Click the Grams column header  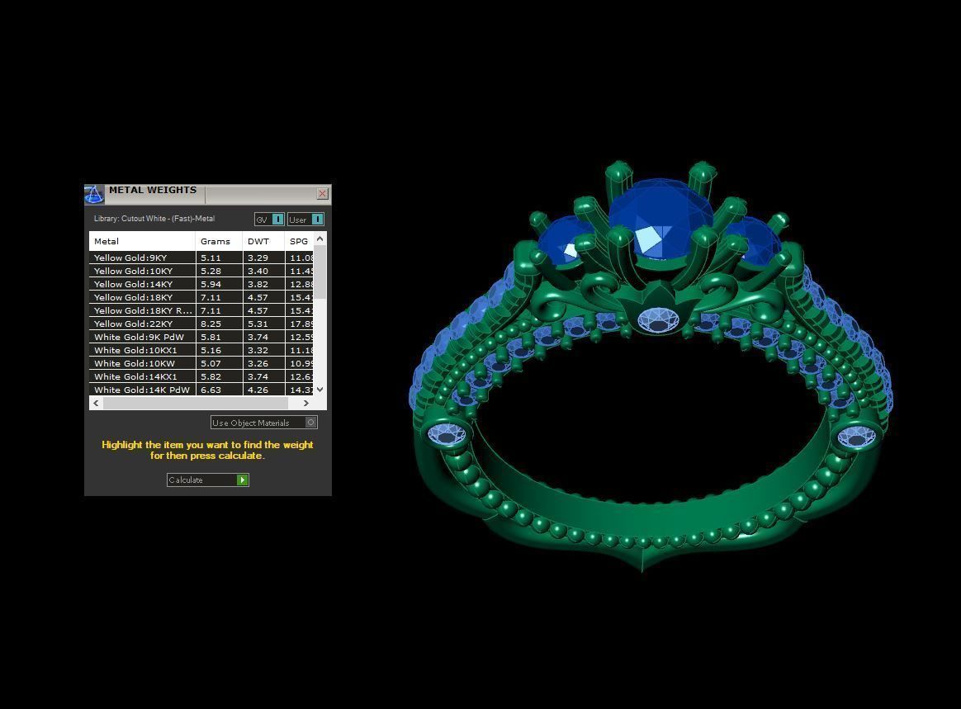pos(219,241)
